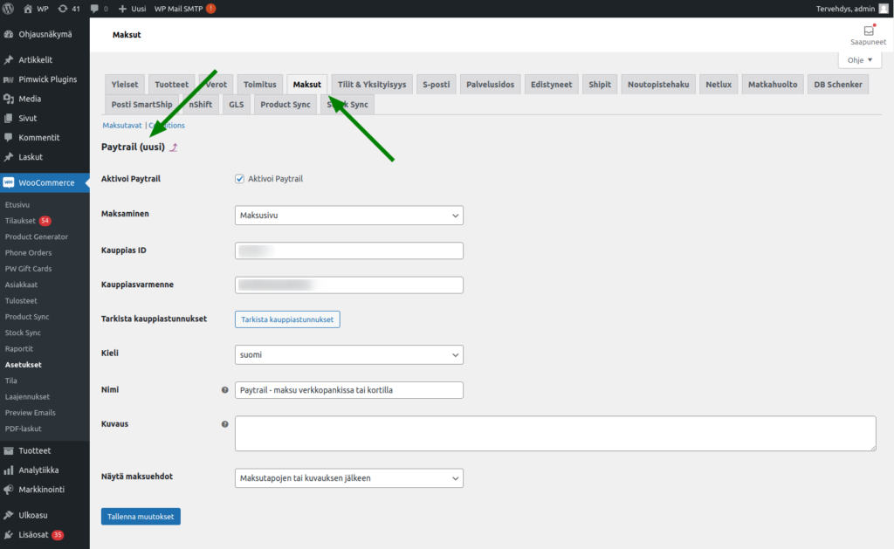Switch to the Yleiset tab
The width and height of the screenshot is (894, 549).
[x=125, y=85]
